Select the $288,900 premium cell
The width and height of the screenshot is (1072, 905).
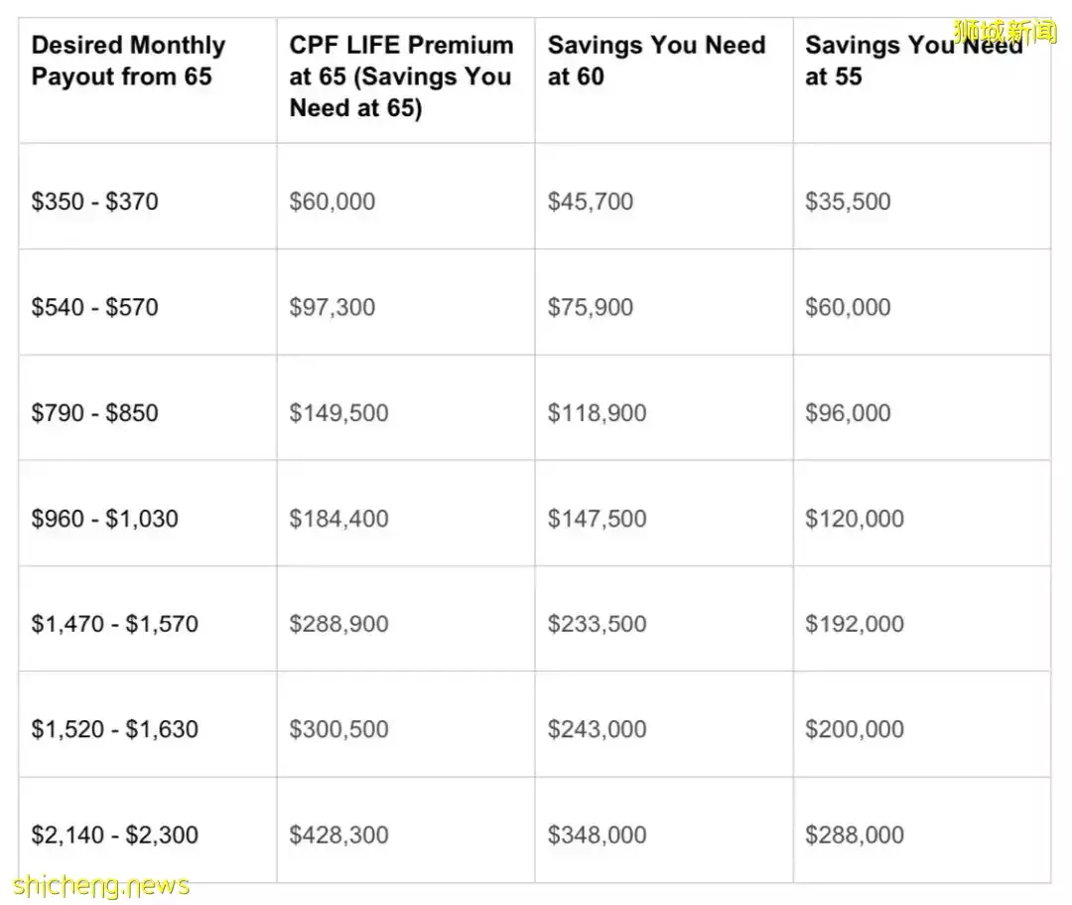[338, 624]
